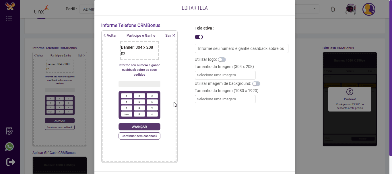The height and width of the screenshot is (174, 392).
Task: Click Voltar in the modal preview
Action: pos(110,36)
